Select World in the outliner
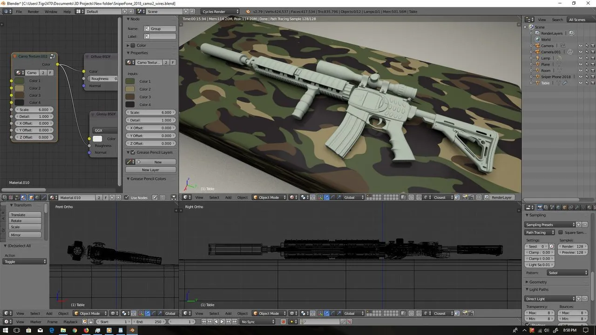Image resolution: width=596 pixels, height=335 pixels. (546, 40)
